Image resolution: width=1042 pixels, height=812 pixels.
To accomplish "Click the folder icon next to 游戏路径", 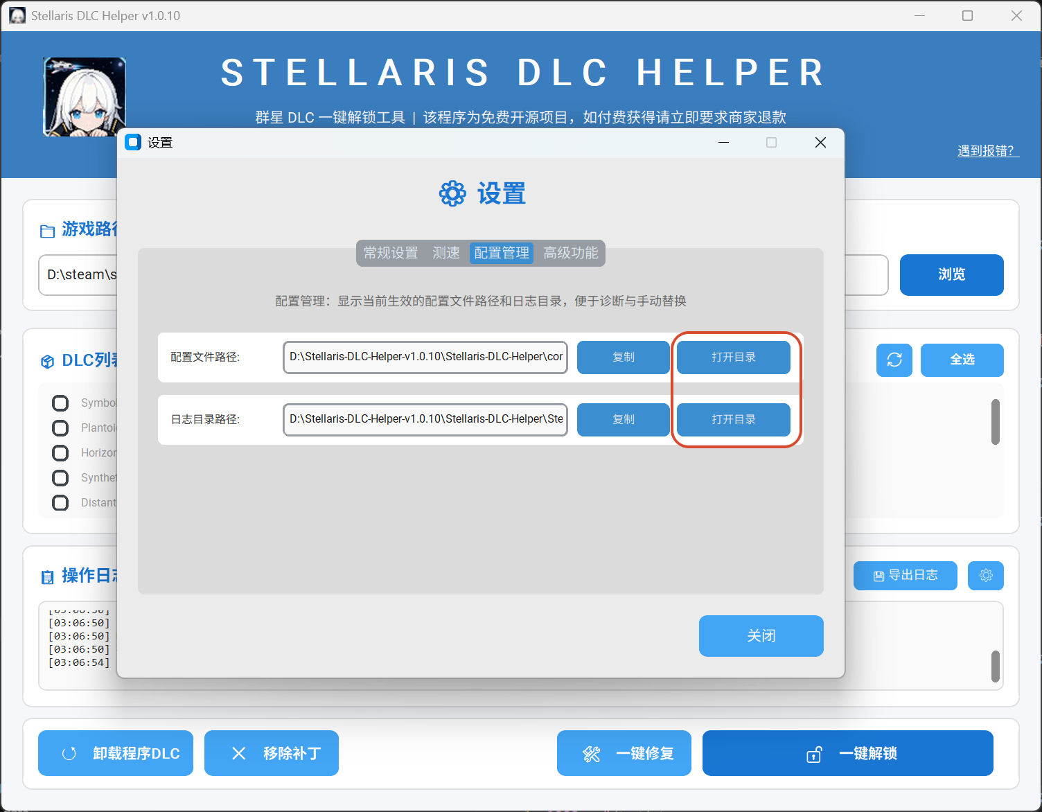I will point(48,231).
